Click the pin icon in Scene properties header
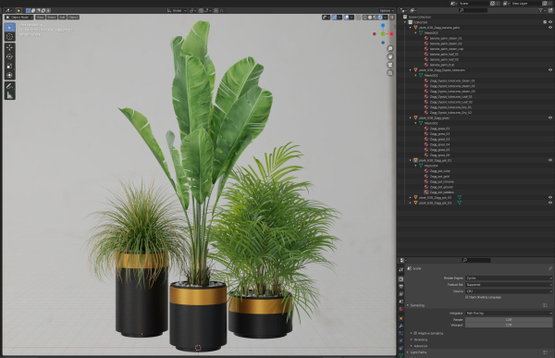This screenshot has height=358, width=555. click(x=550, y=268)
